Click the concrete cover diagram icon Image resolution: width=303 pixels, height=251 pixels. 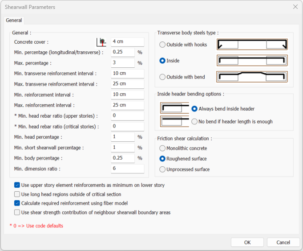coord(101,42)
